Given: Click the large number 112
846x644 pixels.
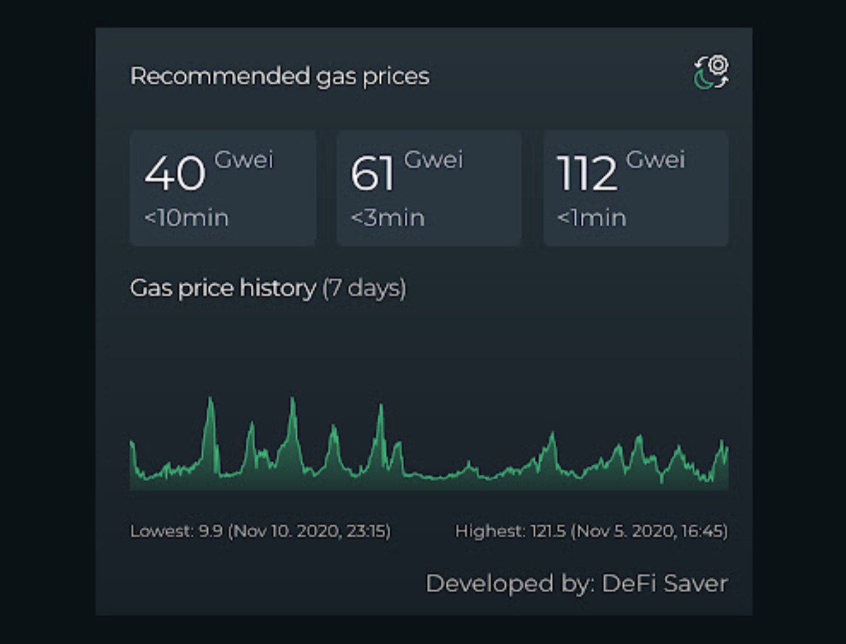Looking at the screenshot, I should pyautogui.click(x=587, y=173).
